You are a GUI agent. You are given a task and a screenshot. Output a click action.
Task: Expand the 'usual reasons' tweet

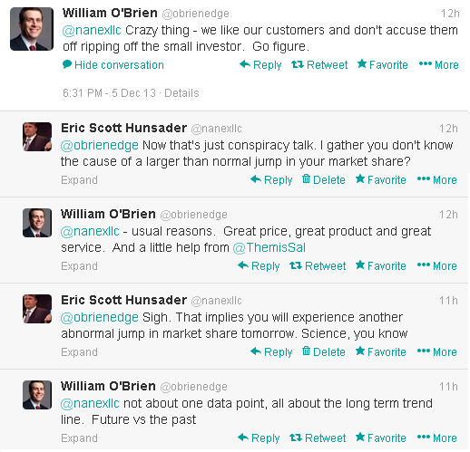(79, 266)
